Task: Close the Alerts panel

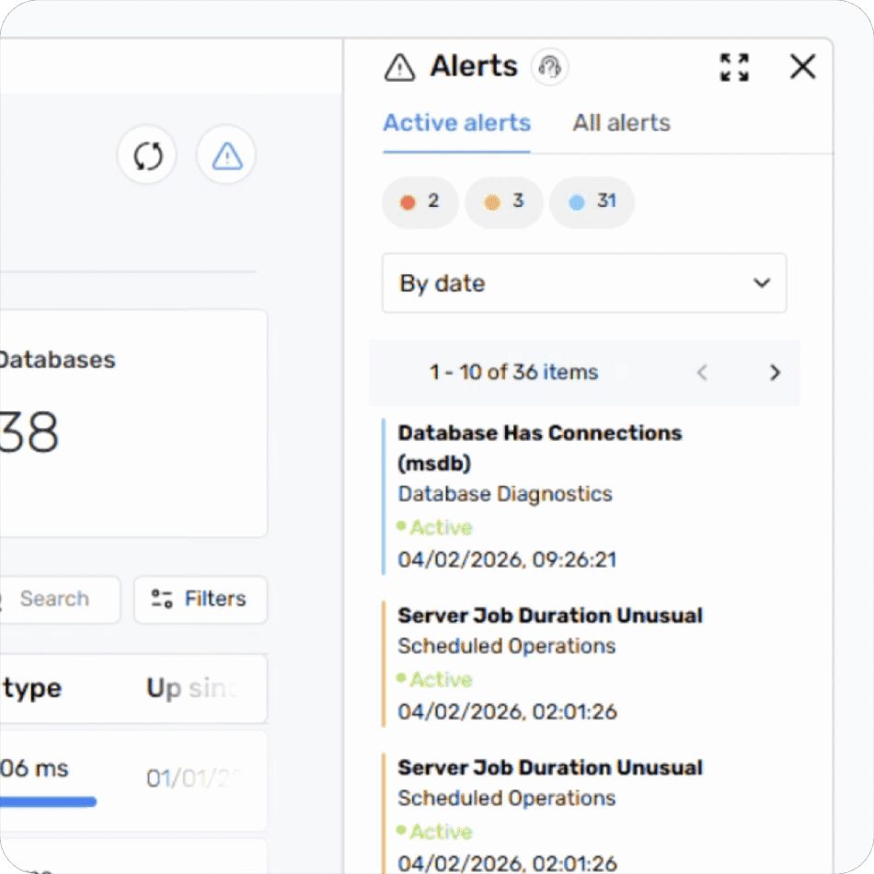Action: click(802, 66)
